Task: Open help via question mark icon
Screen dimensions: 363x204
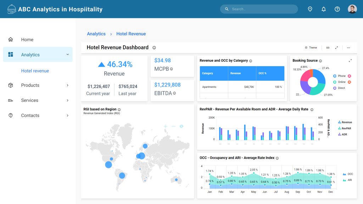Action: click(x=337, y=9)
